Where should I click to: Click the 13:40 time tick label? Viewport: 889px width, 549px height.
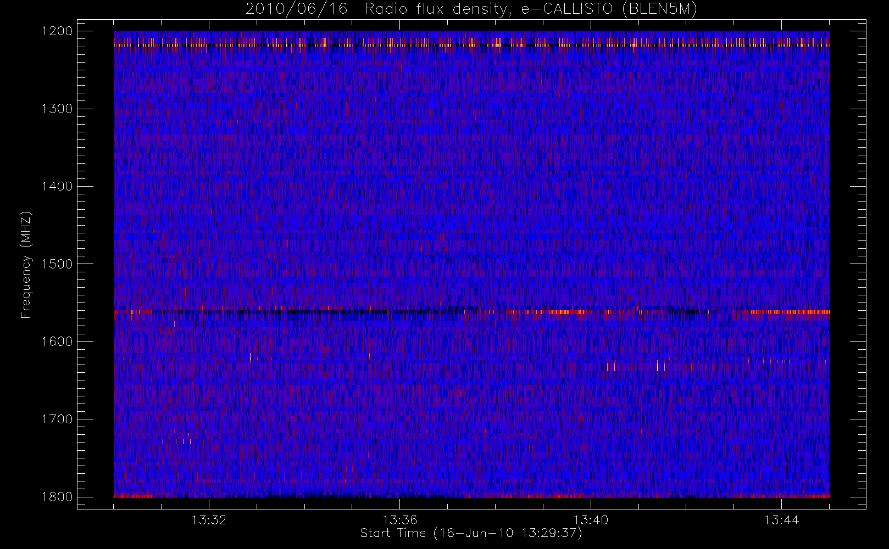tap(591, 520)
